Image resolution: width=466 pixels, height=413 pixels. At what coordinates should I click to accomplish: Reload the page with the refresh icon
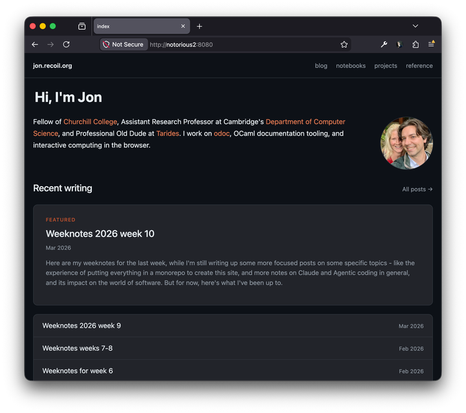point(66,45)
